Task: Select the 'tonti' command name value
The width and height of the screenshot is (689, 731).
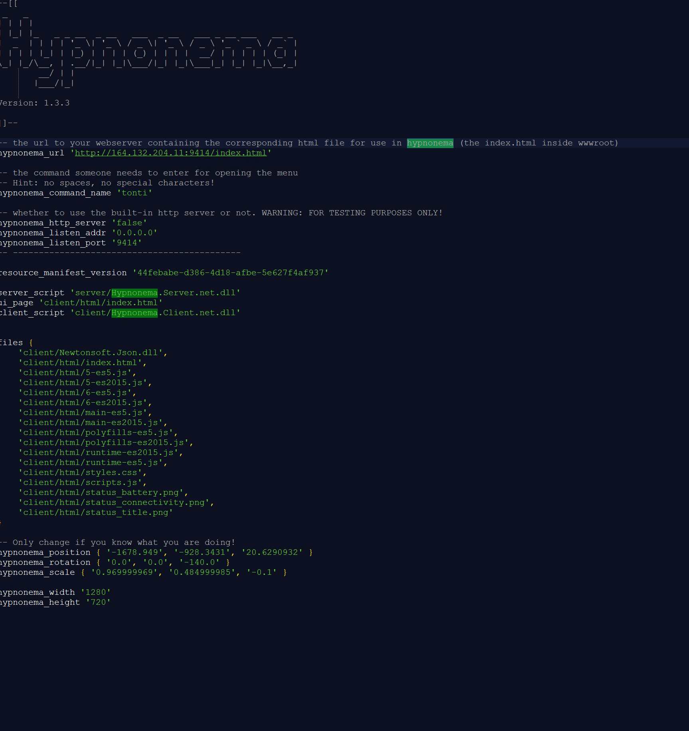Action: click(x=134, y=193)
